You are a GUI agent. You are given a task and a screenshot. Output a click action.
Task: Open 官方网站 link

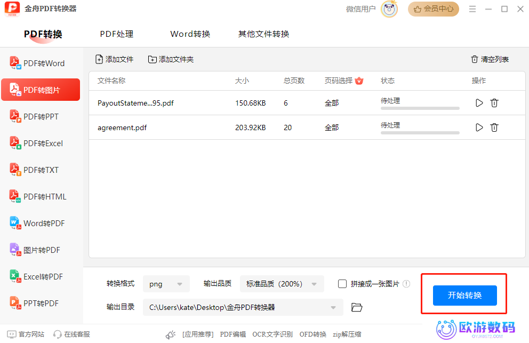[x=26, y=334]
